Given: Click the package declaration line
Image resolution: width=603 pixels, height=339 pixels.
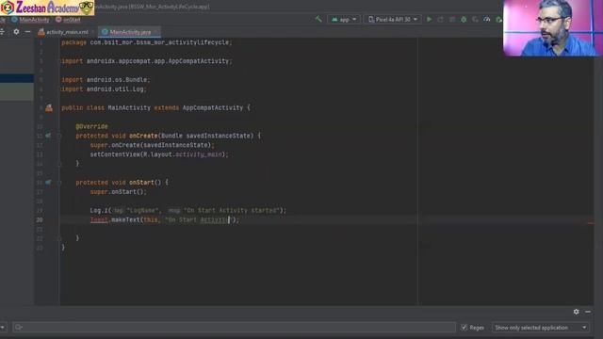Looking at the screenshot, I should tap(147, 42).
